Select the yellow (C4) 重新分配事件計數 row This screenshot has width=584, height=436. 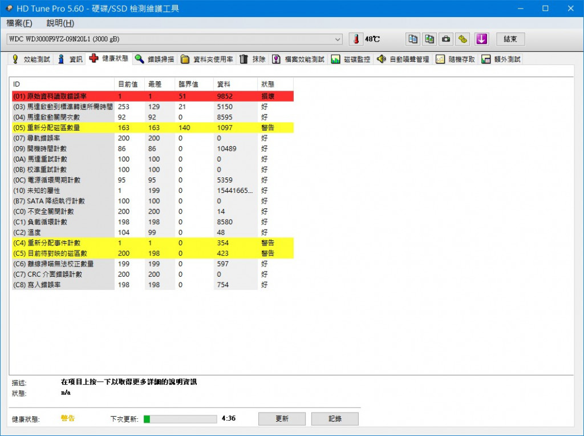click(153, 243)
